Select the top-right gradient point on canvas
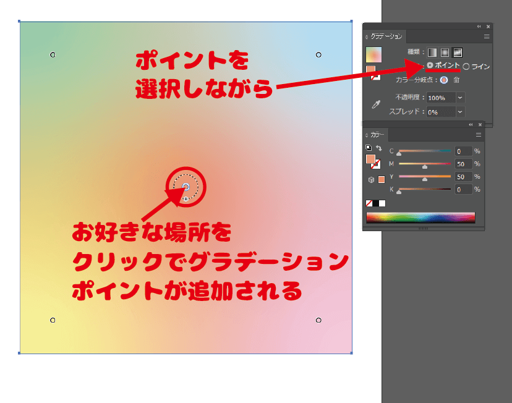512x403 pixels. click(318, 54)
